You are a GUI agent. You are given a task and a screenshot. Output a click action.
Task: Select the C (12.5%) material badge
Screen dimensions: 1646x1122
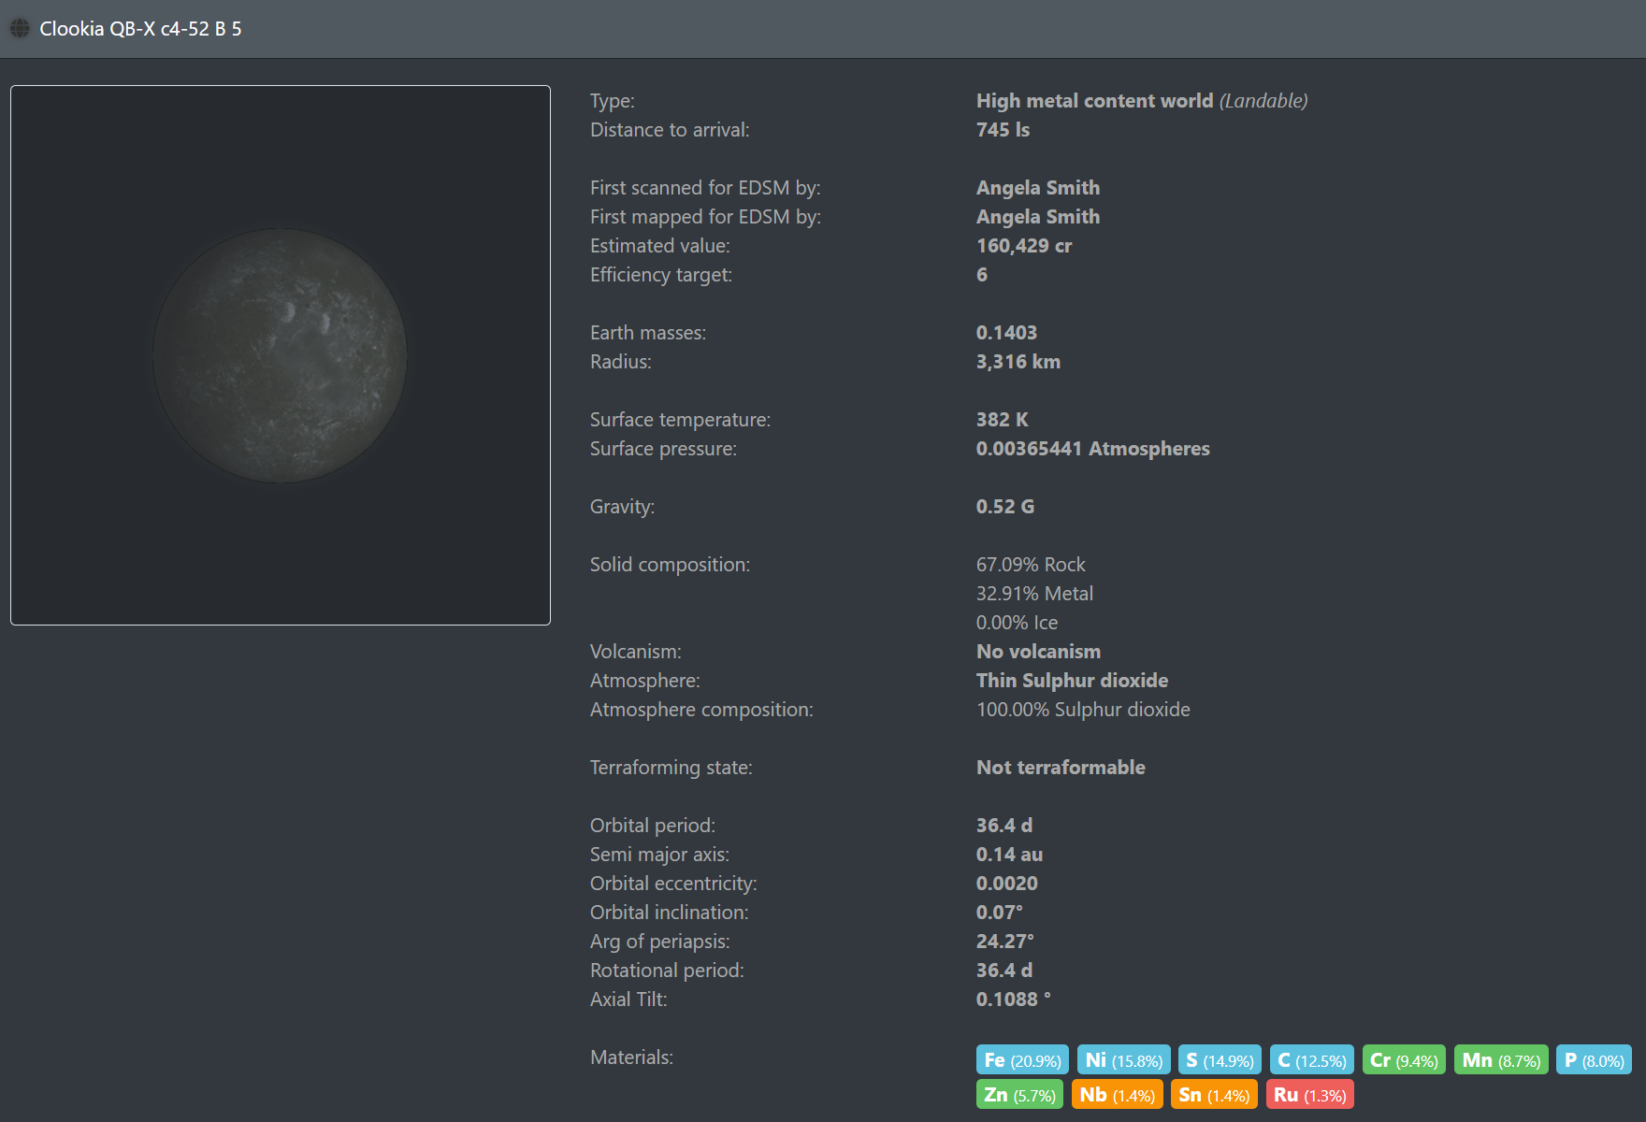click(1312, 1060)
